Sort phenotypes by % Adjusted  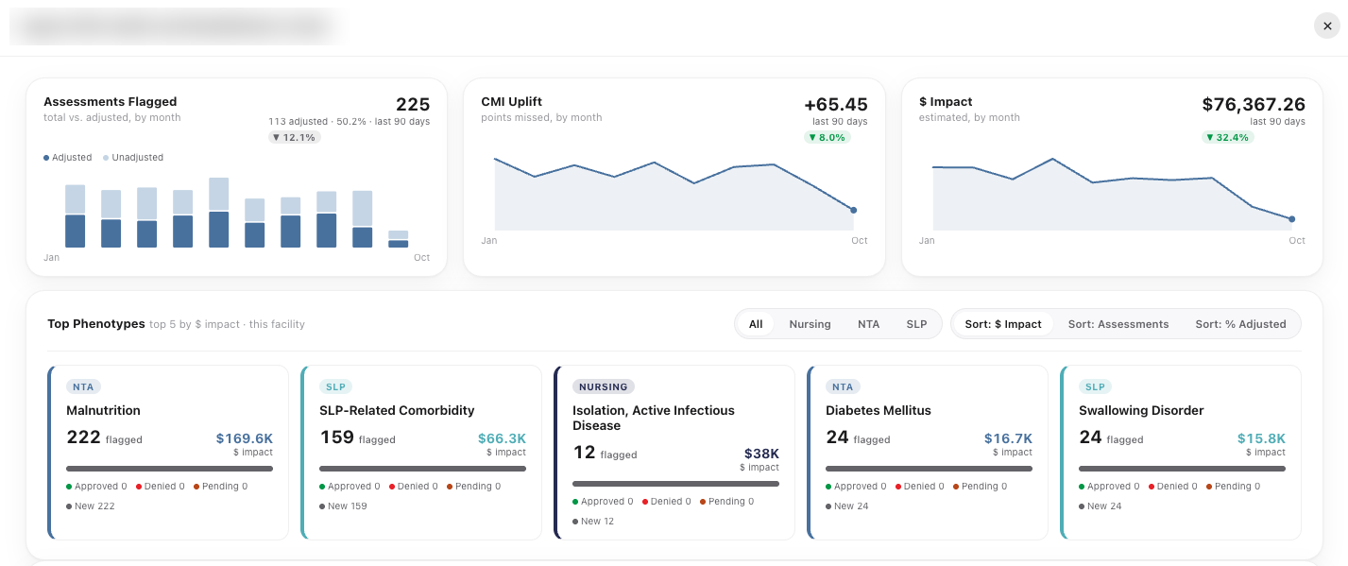tap(1240, 324)
